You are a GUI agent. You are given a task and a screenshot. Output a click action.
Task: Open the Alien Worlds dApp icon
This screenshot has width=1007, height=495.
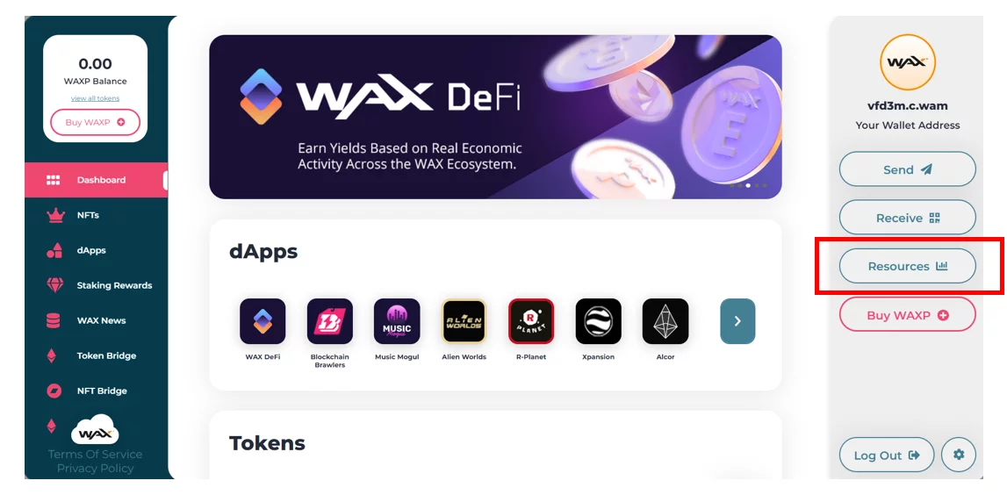(464, 321)
